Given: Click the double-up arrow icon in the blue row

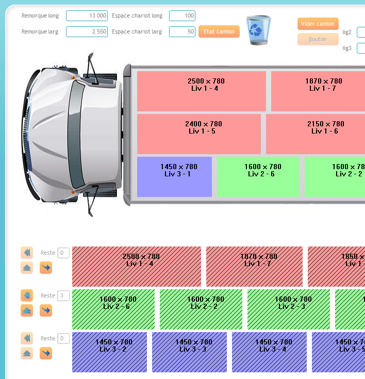Looking at the screenshot, I should tap(27, 353).
